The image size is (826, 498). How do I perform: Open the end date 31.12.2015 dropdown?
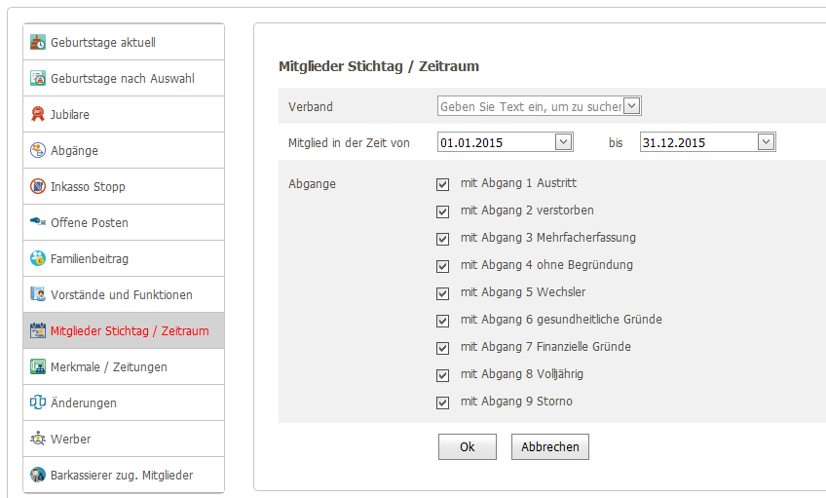(766, 141)
